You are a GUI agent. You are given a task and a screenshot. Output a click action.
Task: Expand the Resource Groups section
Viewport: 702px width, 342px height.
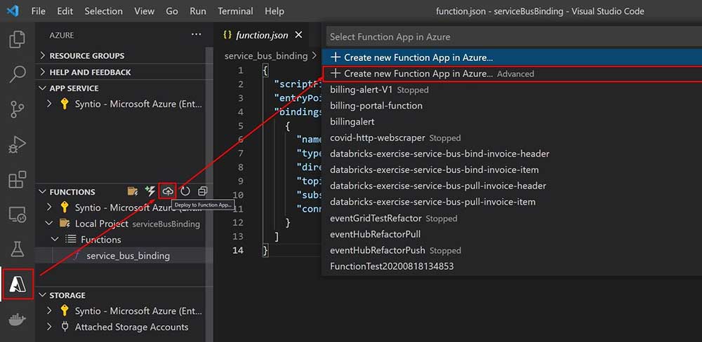120,56
